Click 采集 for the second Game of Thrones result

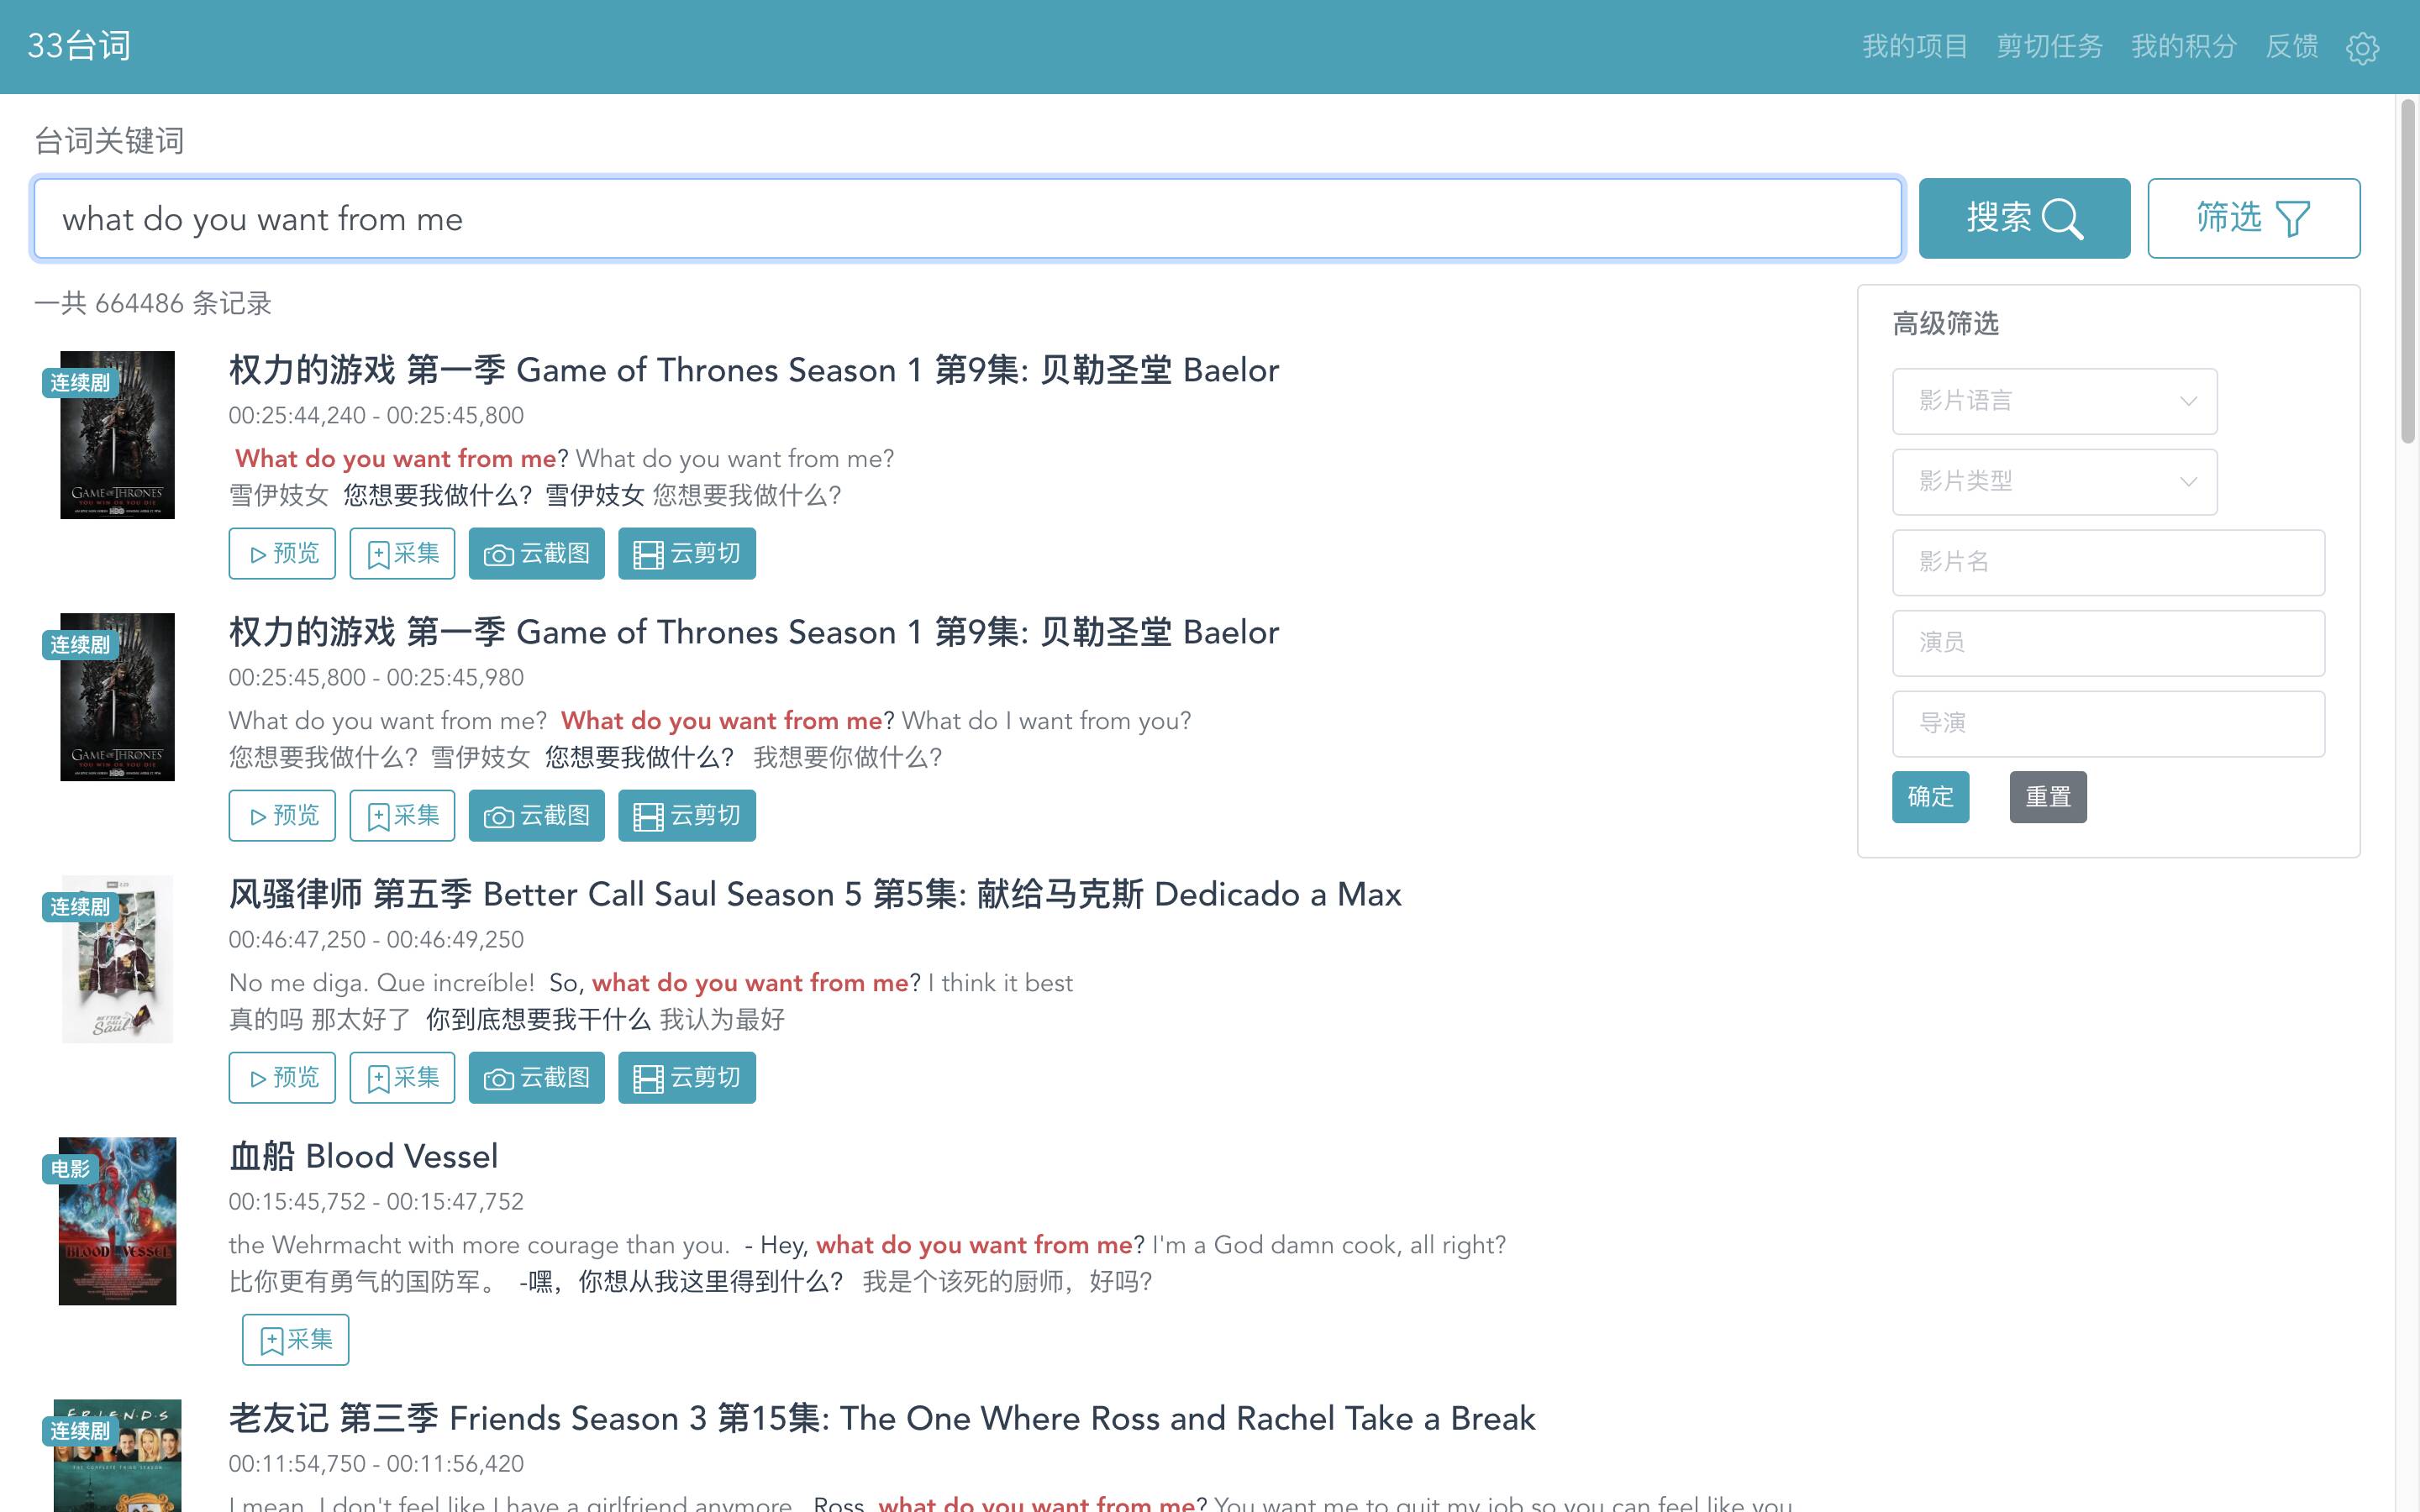(402, 816)
